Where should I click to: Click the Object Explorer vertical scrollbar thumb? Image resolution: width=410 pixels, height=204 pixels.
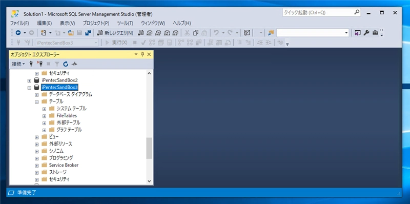(x=149, y=148)
